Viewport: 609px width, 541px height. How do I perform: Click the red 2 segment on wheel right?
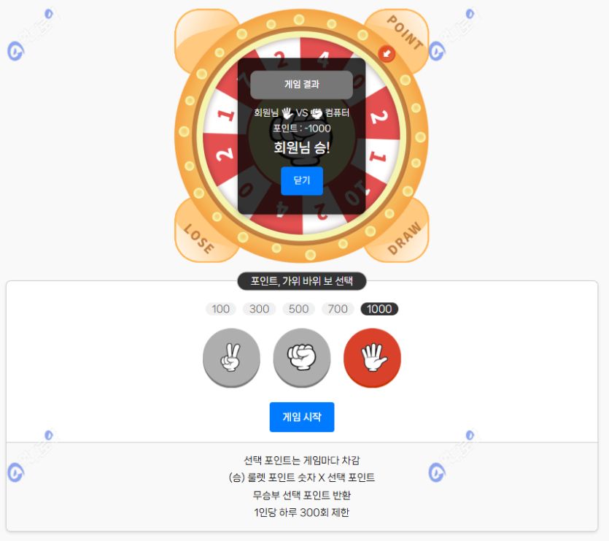pyautogui.click(x=381, y=116)
